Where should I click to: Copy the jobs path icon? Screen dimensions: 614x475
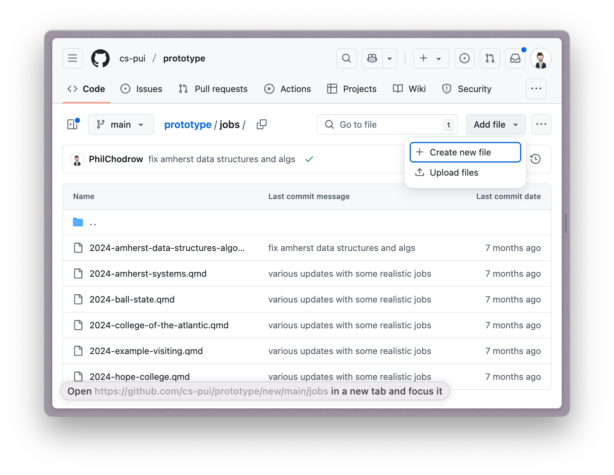tap(261, 124)
